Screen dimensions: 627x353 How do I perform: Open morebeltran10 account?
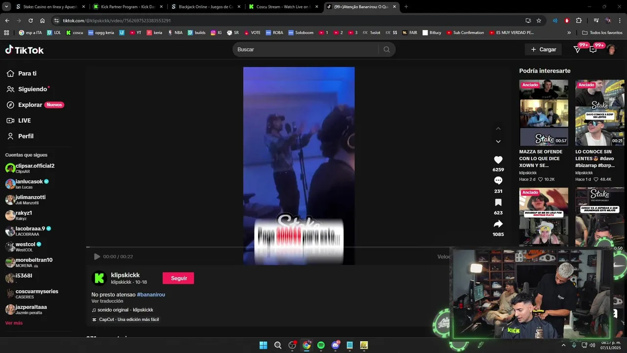pos(29,262)
